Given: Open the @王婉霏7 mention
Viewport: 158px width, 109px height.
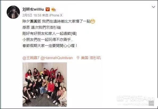Looking at the screenshot, I should 31,58.
